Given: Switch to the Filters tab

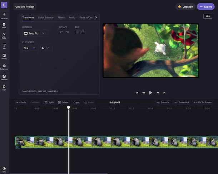Looking at the screenshot, I should click(61, 18).
